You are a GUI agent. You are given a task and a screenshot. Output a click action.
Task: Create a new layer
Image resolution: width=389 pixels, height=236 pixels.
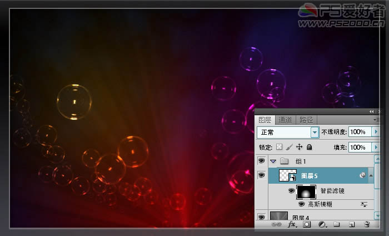(x=351, y=225)
